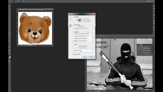Open the View mode thumbnail picker

point(80,20)
